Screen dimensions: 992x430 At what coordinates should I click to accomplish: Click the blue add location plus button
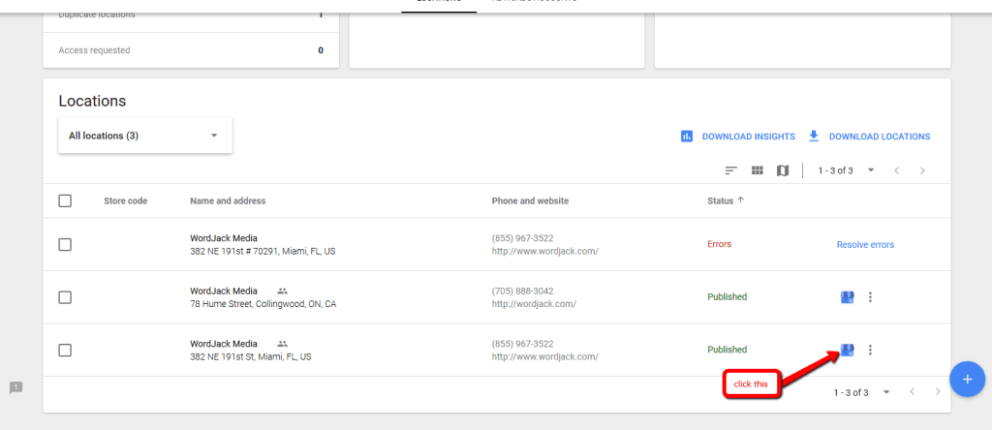(967, 379)
